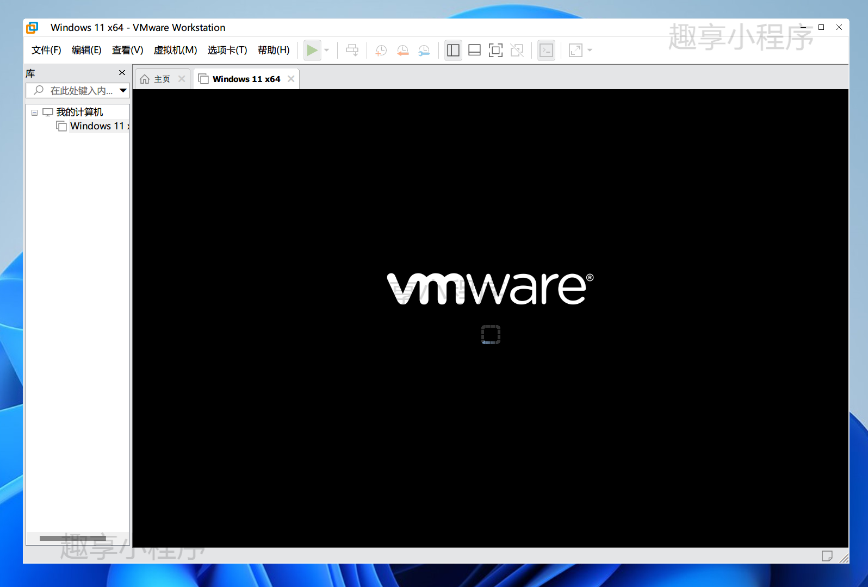Toggle the thumbnail bar view icon

pyautogui.click(x=474, y=51)
